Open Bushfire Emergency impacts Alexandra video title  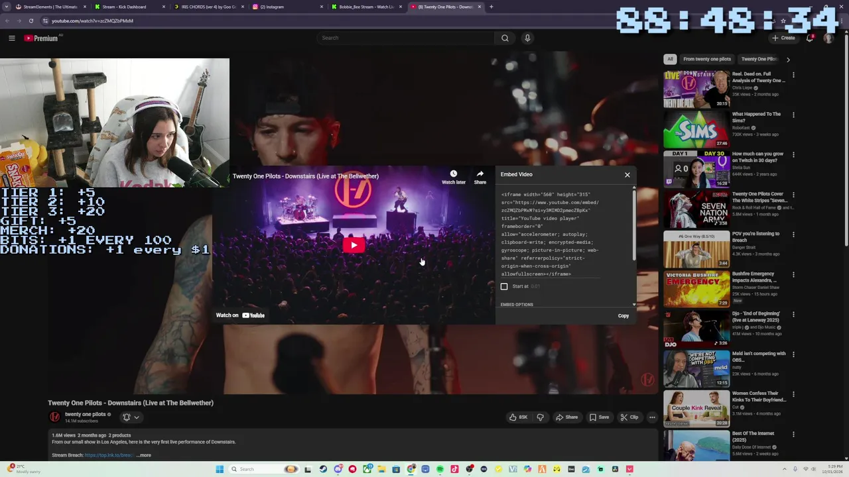coord(754,277)
